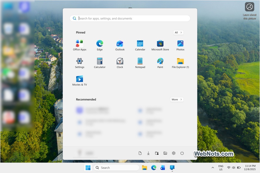Open File Explorer (1) pinned tile
Viewport: 260px width, 173px height.
180,63
